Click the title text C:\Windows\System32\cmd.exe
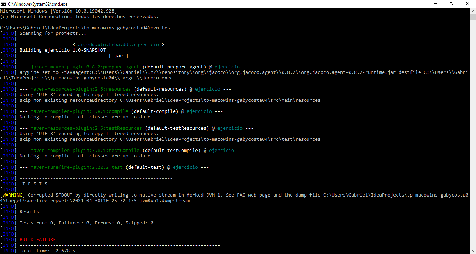This screenshot has height=254, width=476. [38, 4]
